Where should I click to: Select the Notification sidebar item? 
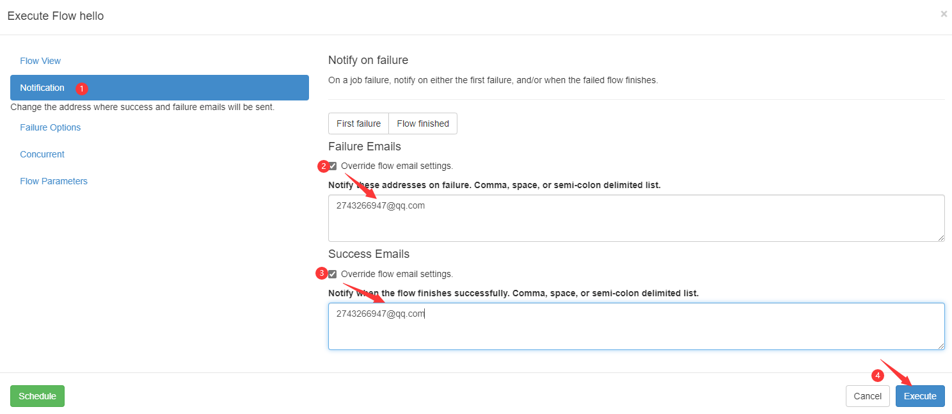pos(159,88)
